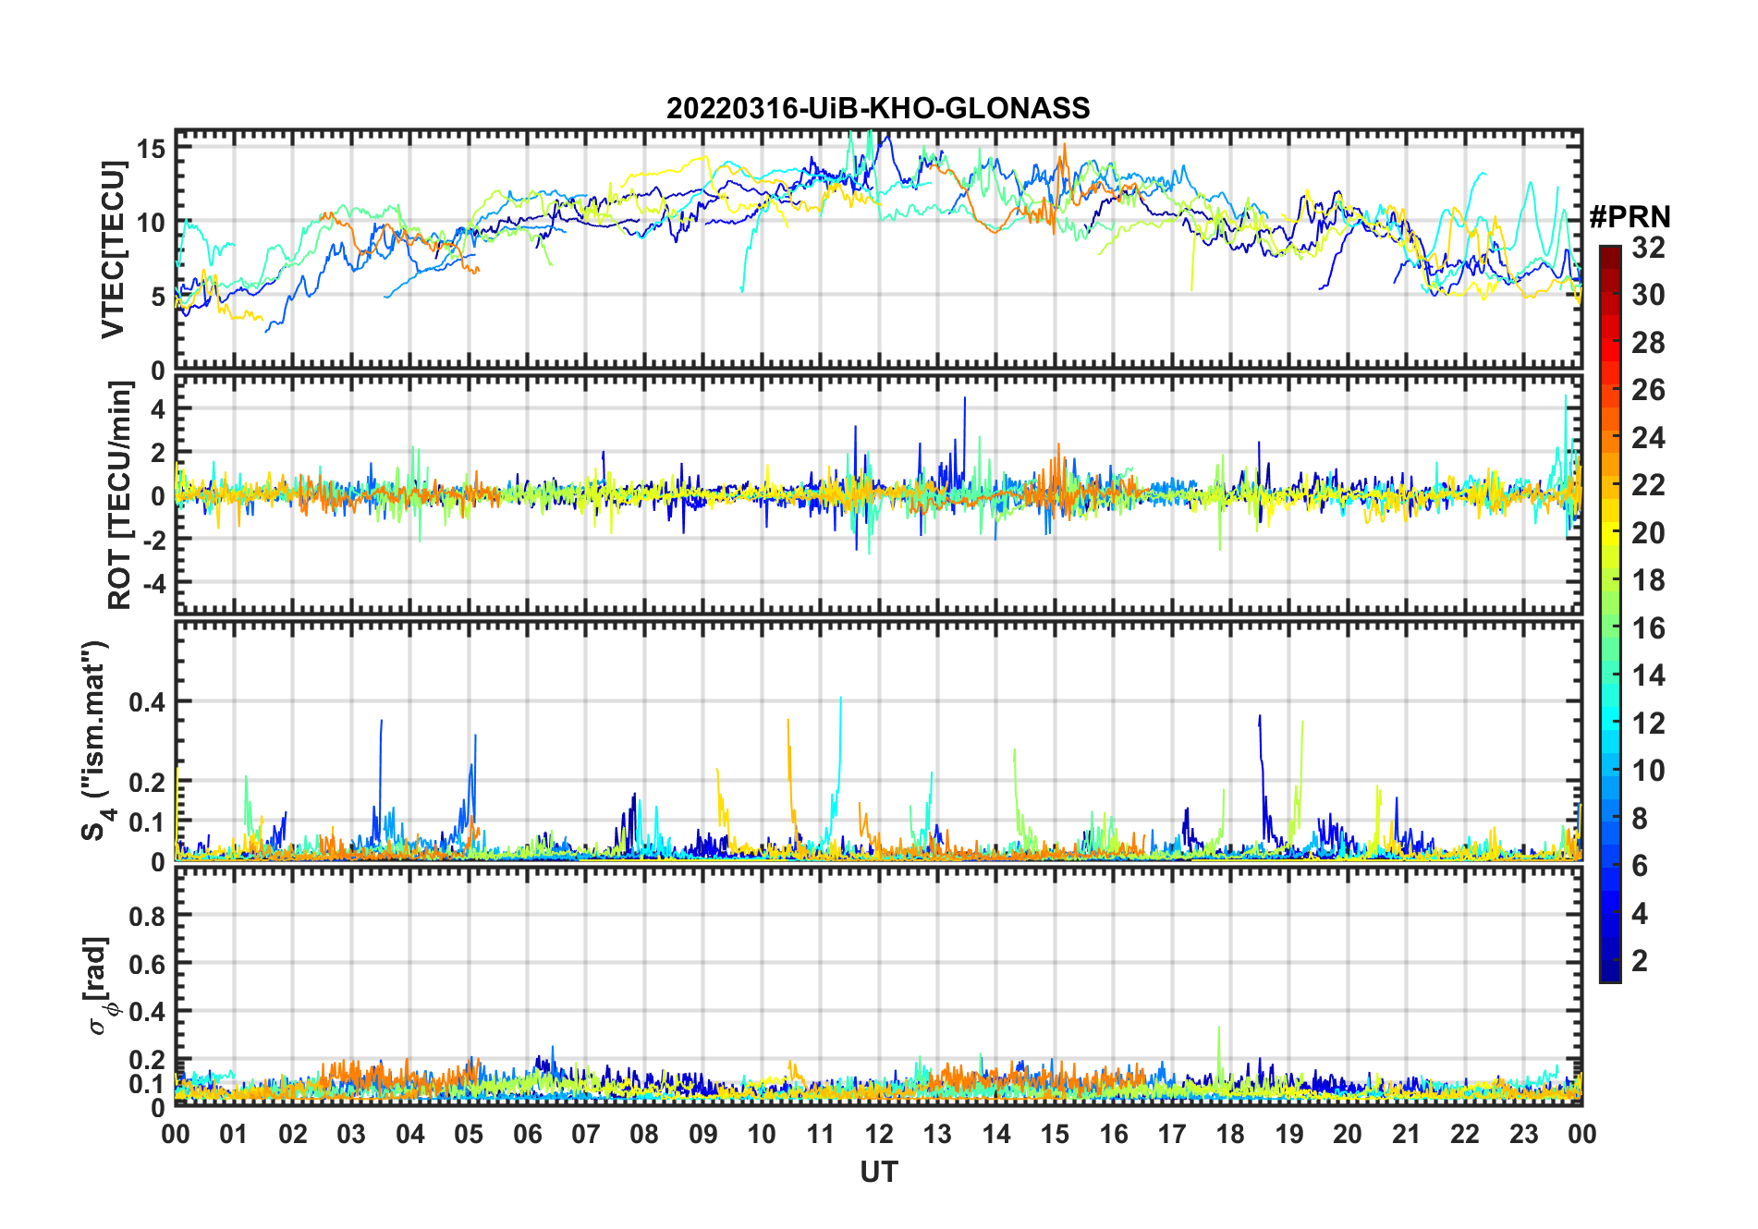Select colorbar tick label 2
1758x1229 pixels.
(1640, 961)
